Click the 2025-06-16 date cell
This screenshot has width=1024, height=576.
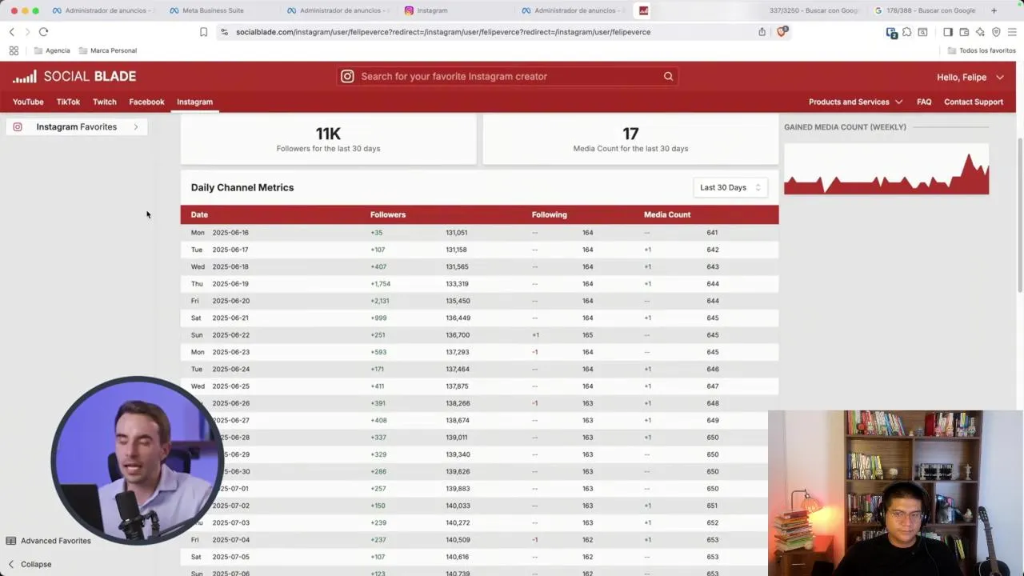230,233
